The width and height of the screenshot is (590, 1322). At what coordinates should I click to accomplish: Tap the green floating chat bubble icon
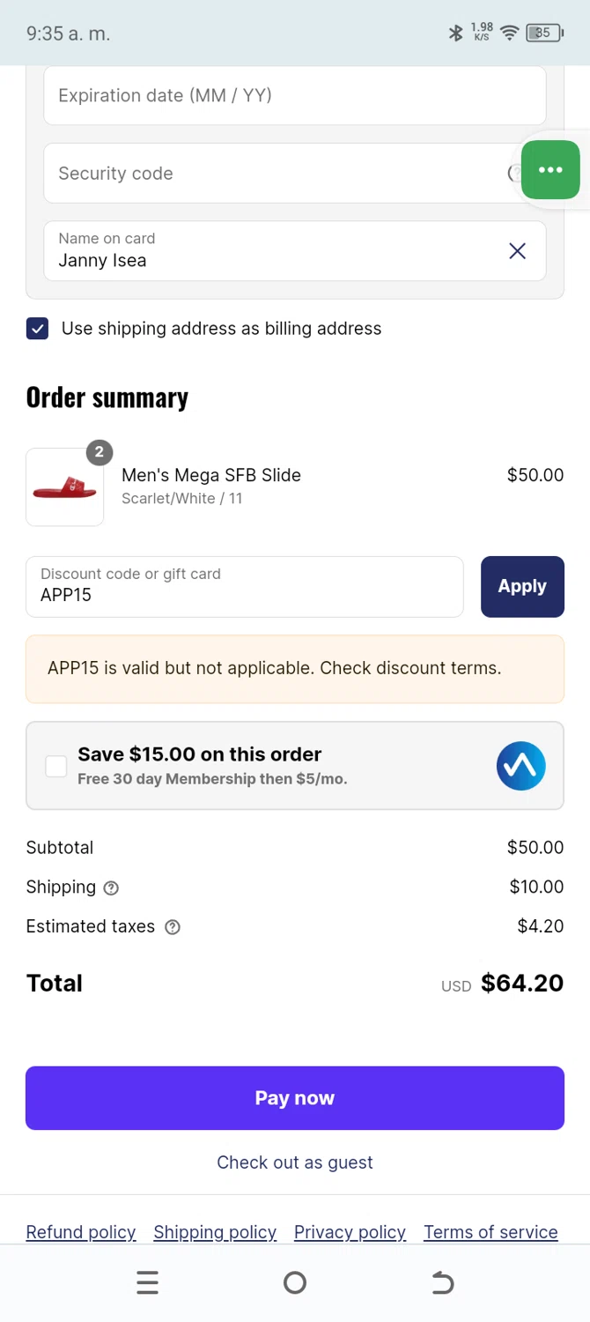tap(550, 170)
